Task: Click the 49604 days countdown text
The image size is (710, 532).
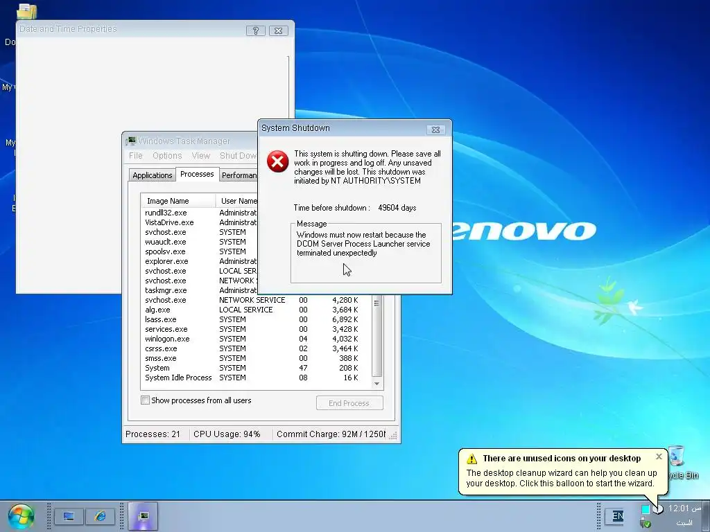Action: [397, 208]
